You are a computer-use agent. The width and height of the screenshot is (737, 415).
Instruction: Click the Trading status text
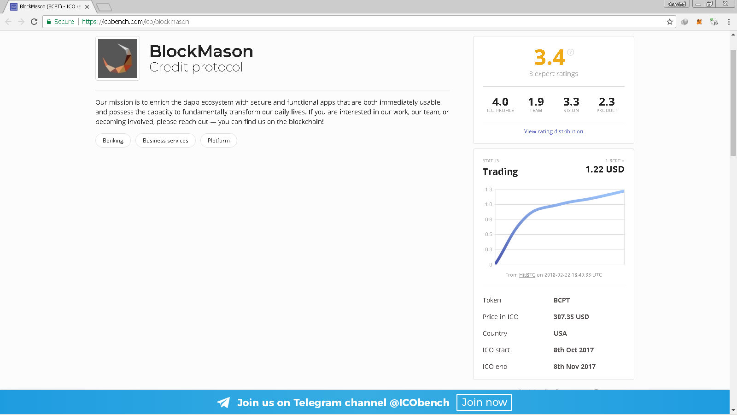point(500,172)
